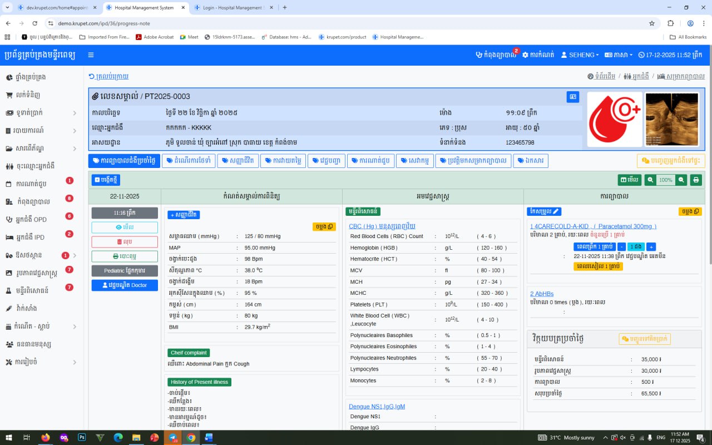Launch Photoshop from the Windows taskbar
712x445 pixels.
click(x=81, y=437)
